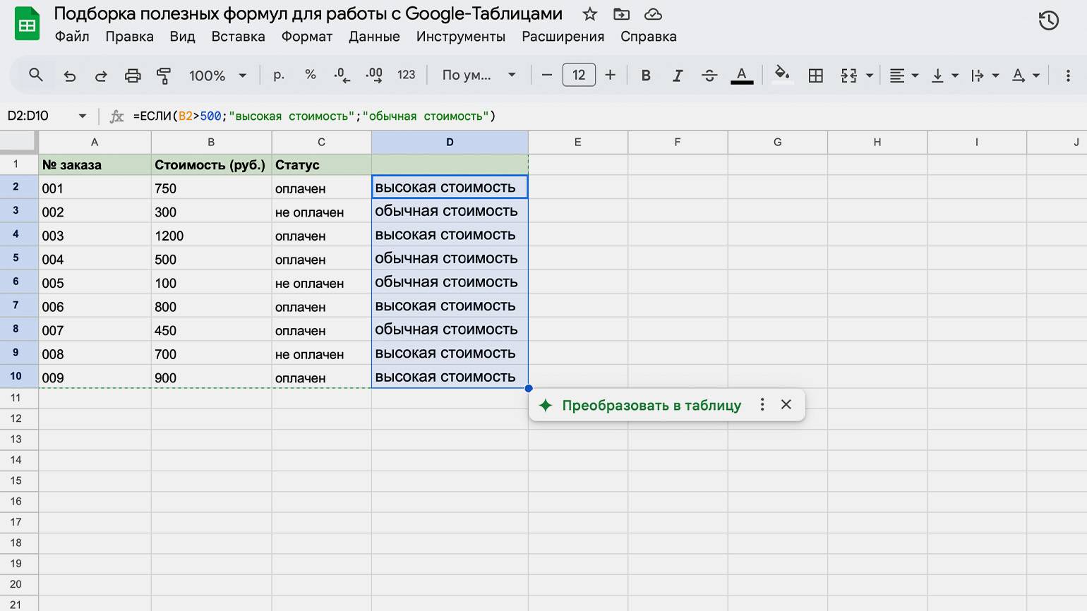Open the Расширения menu
The width and height of the screenshot is (1087, 611).
(x=563, y=37)
